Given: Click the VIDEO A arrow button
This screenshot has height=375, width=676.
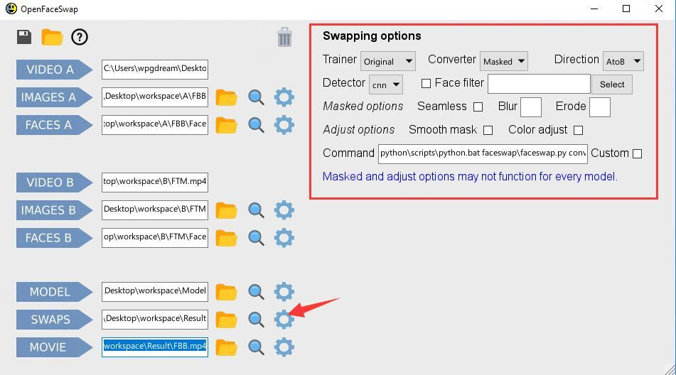Looking at the screenshot, I should click(54, 70).
